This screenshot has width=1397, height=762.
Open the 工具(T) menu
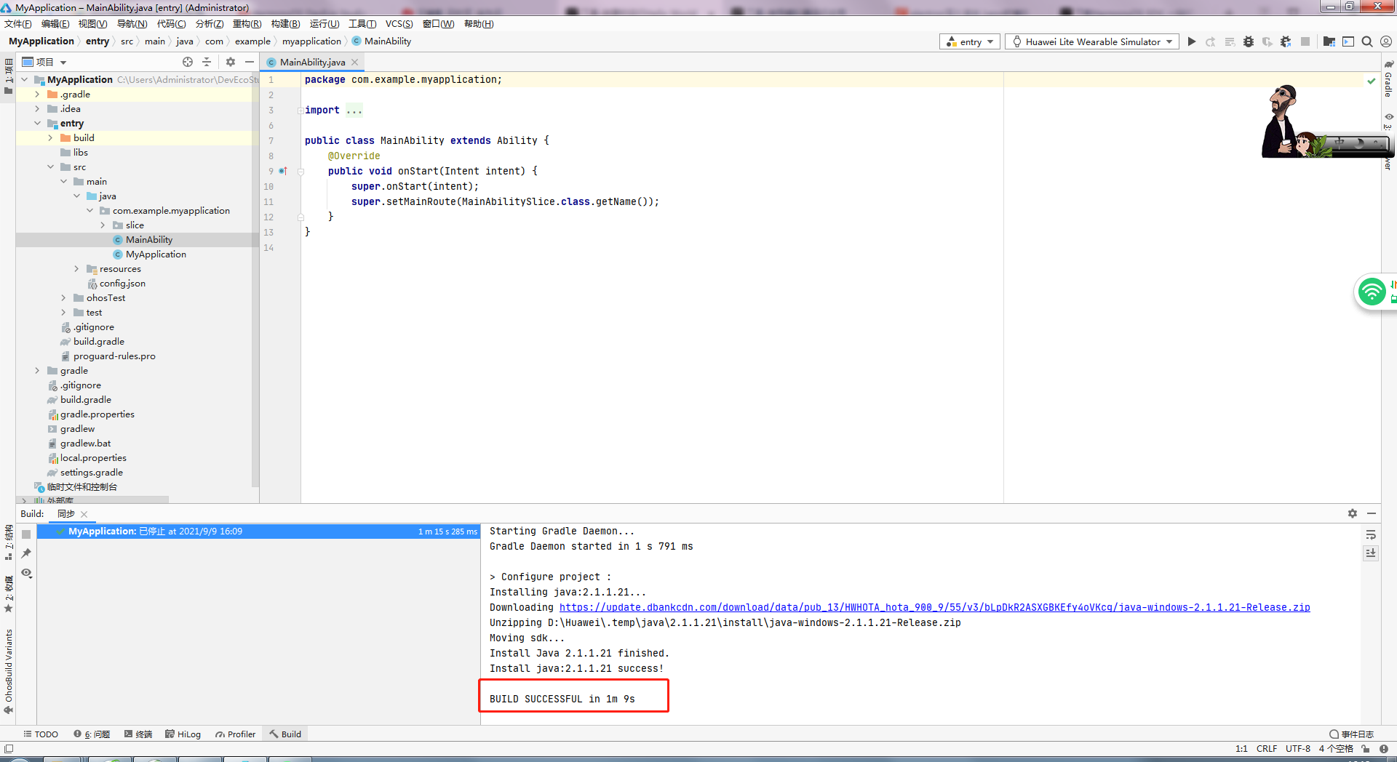pos(362,24)
